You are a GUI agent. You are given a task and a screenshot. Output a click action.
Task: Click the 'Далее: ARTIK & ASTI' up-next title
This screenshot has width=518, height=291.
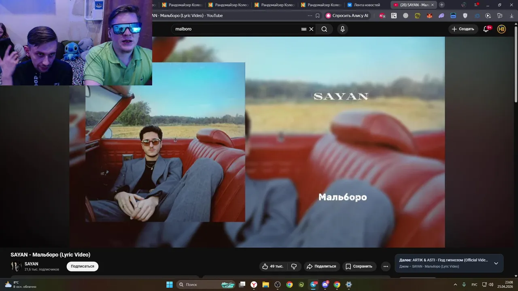(x=444, y=260)
